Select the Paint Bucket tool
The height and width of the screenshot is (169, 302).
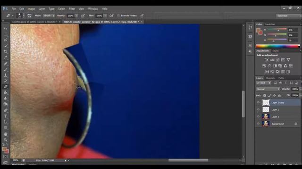(x=6, y=93)
